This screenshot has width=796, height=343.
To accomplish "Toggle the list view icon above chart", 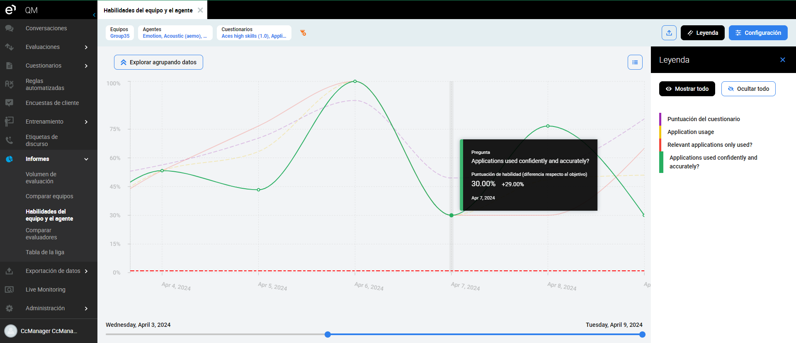I will [x=635, y=62].
